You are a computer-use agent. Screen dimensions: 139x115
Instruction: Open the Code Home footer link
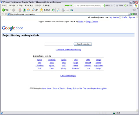47,88
